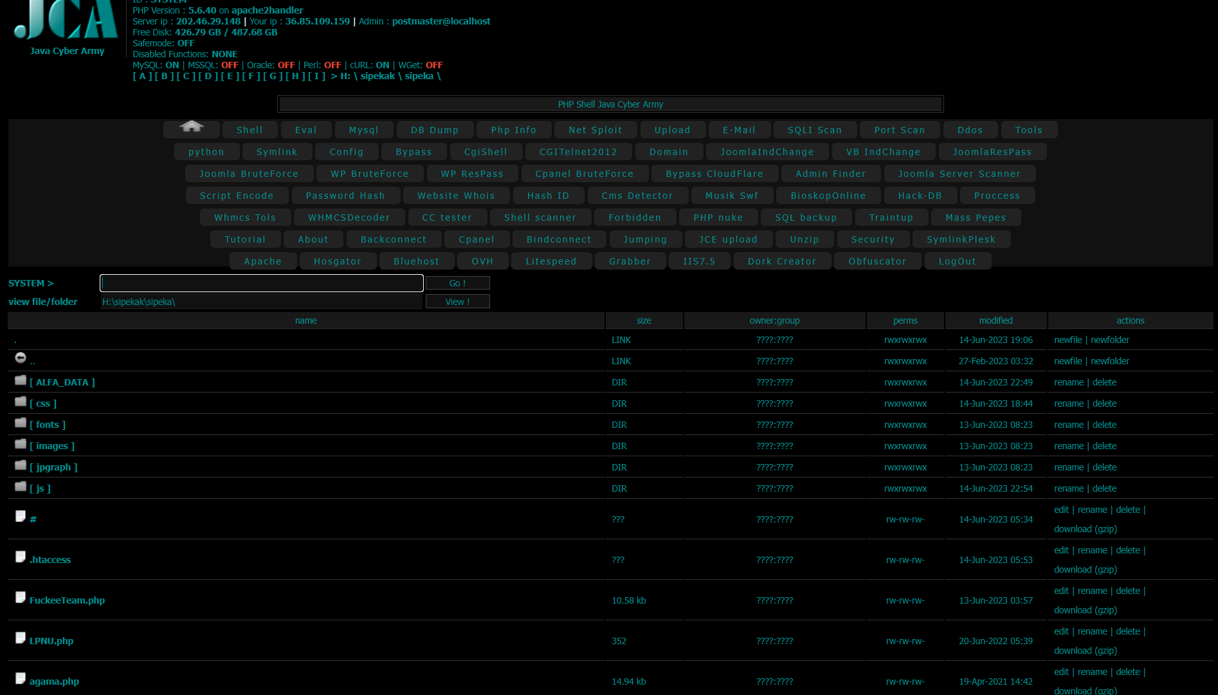Open the Tools menu item
This screenshot has height=695, width=1218.
pyautogui.click(x=1029, y=130)
